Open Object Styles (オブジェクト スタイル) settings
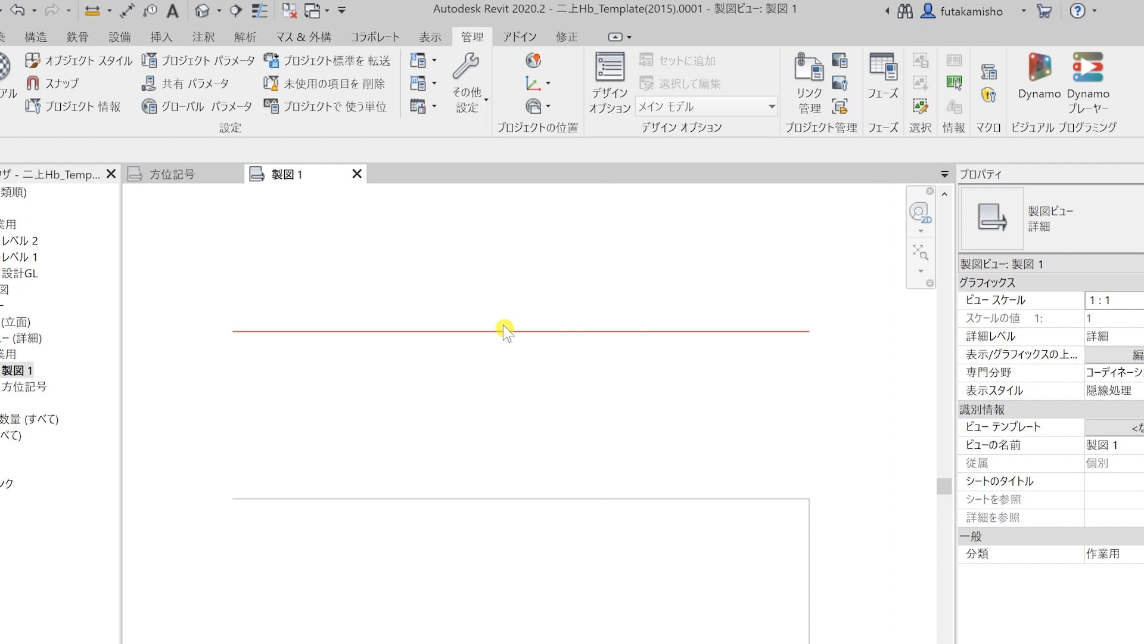1144x644 pixels. pyautogui.click(x=79, y=61)
